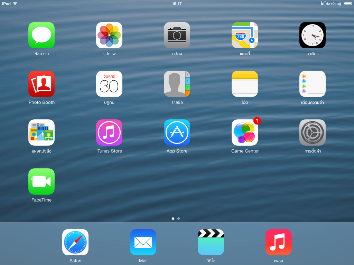
Task: Tap the 'ไม่ได้ชาร์จอยู่' charging status text
Action: (331, 3)
